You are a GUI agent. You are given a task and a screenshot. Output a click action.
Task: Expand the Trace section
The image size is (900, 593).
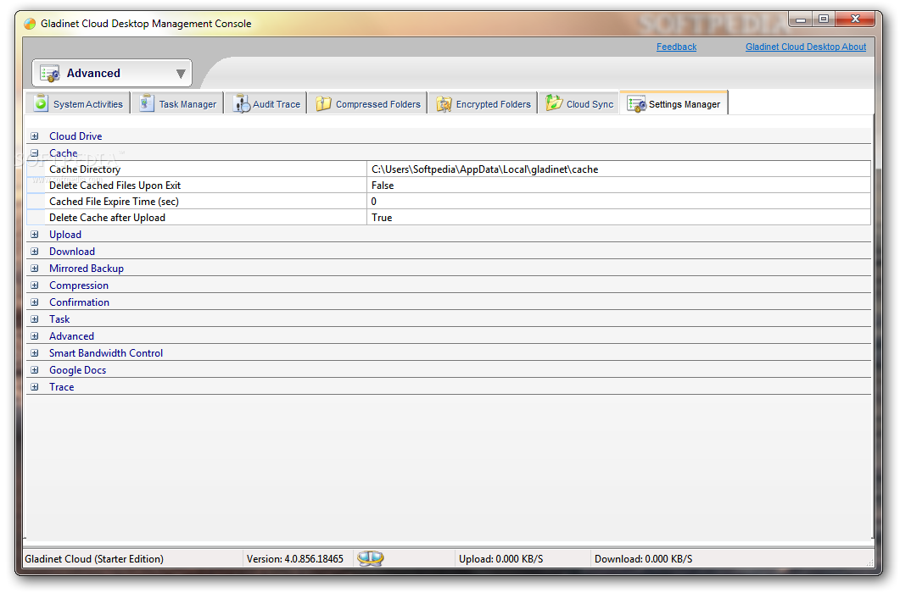pos(35,386)
